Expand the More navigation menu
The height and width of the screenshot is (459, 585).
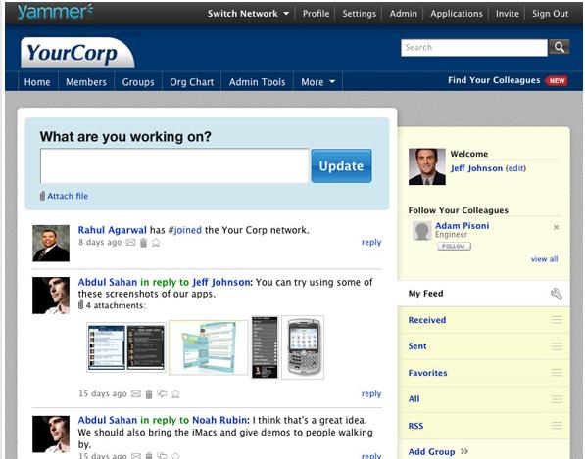coord(317,81)
